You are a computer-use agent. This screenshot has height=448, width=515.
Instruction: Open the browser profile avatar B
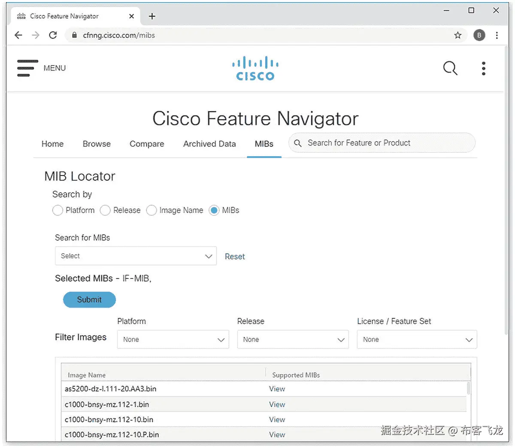tap(479, 35)
